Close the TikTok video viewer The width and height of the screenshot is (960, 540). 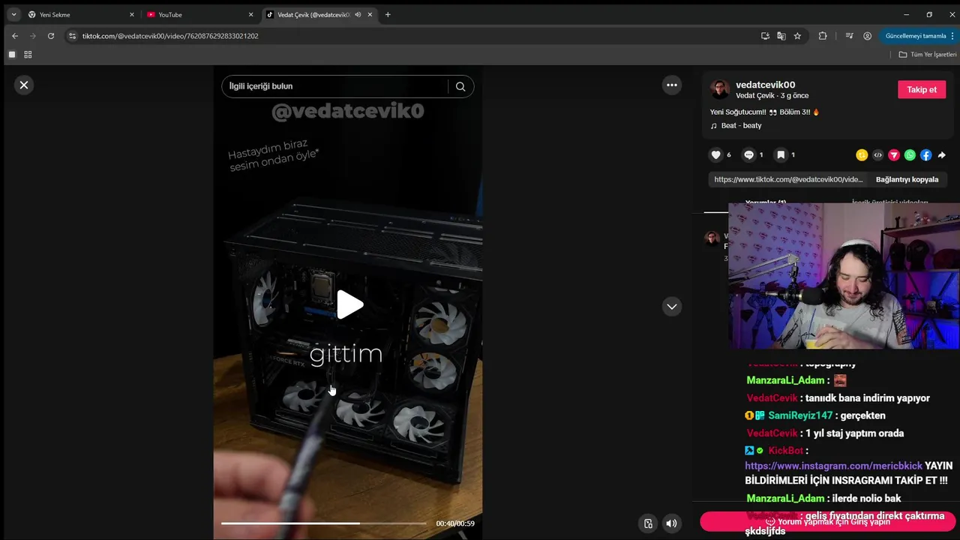24,85
